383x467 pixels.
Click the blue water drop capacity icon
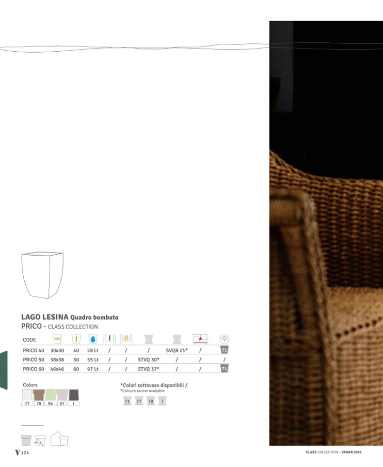pyautogui.click(x=92, y=339)
